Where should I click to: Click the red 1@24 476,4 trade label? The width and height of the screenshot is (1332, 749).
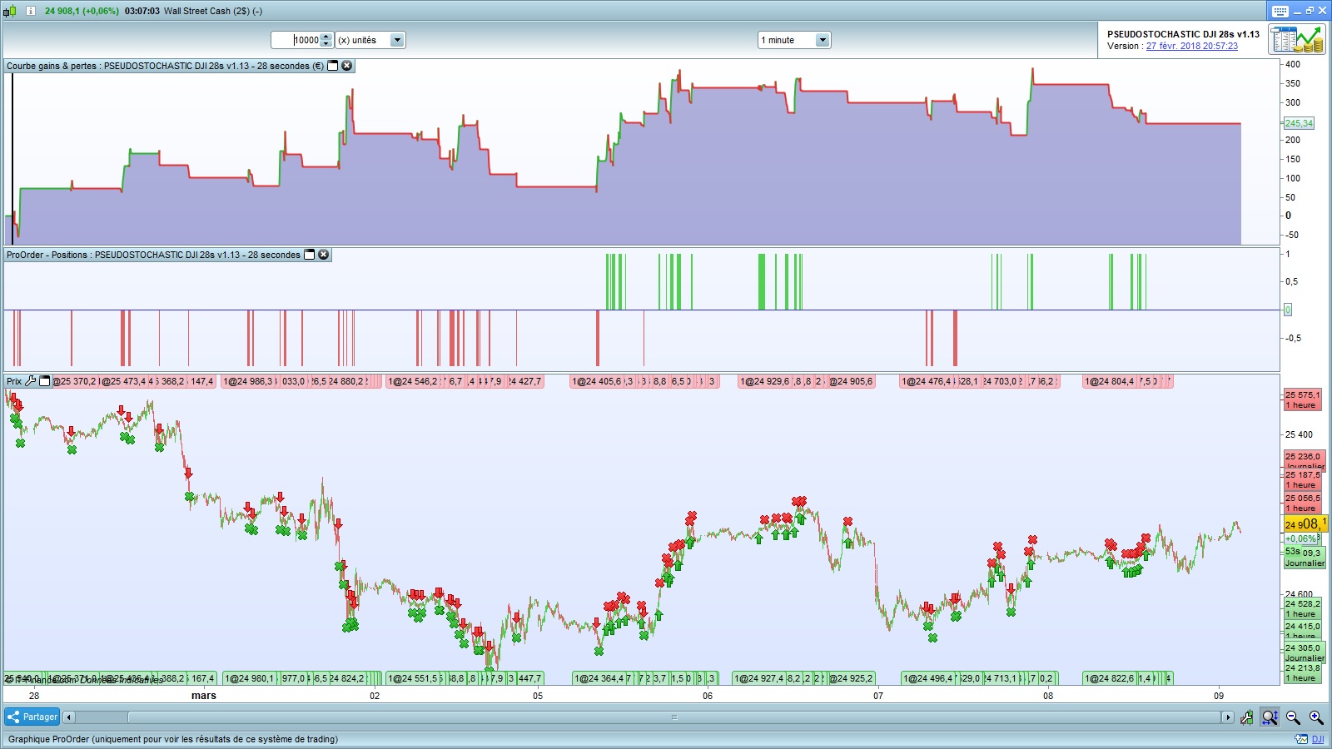click(x=926, y=381)
